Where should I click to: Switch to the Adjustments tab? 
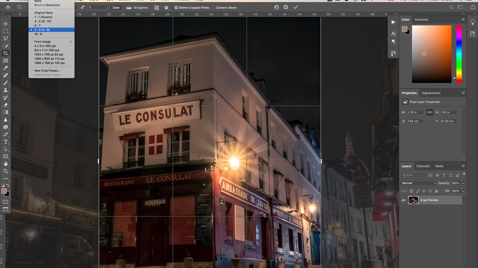coord(431,93)
